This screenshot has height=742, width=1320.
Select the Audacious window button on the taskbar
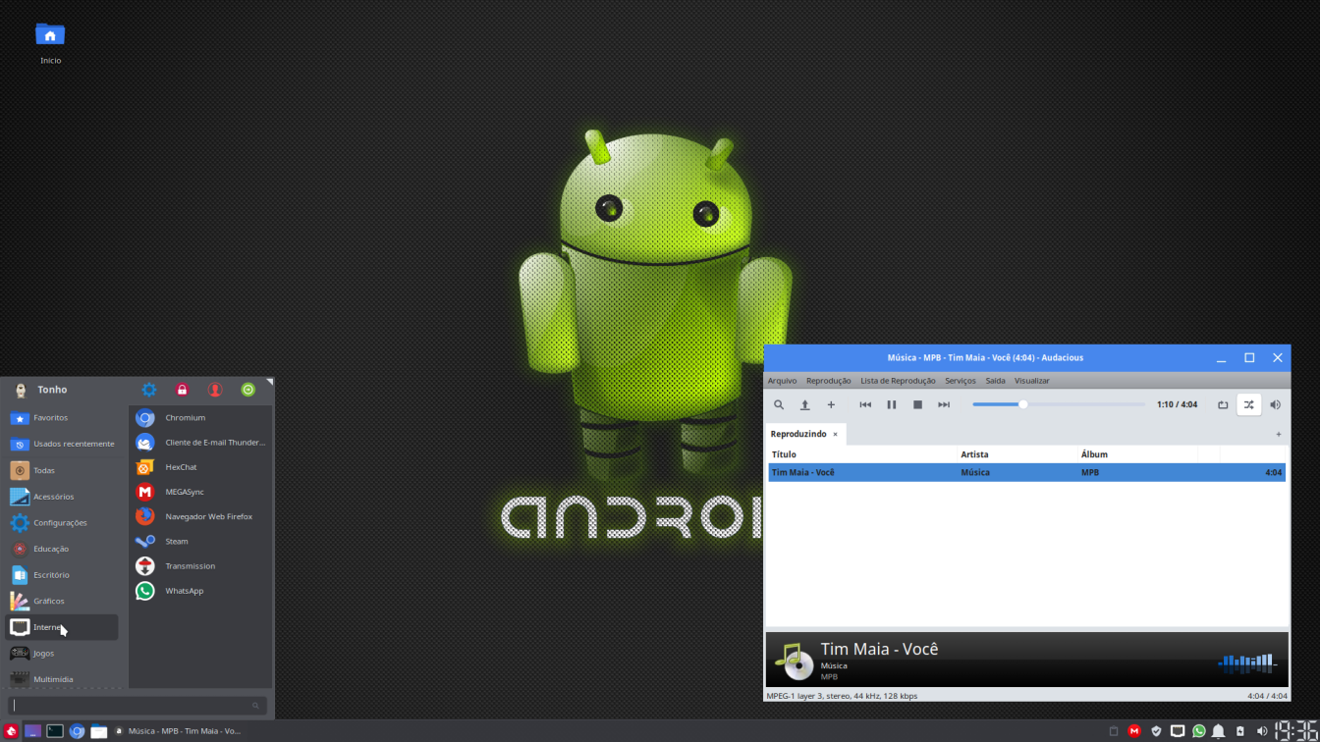[178, 731]
